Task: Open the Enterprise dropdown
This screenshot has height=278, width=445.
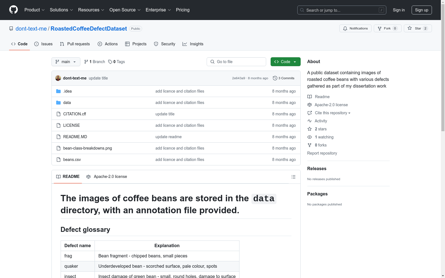Action: (x=158, y=10)
